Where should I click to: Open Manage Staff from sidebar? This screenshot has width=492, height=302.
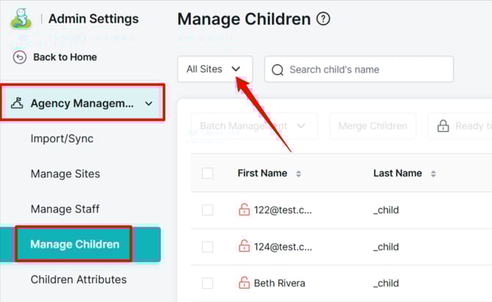(65, 209)
